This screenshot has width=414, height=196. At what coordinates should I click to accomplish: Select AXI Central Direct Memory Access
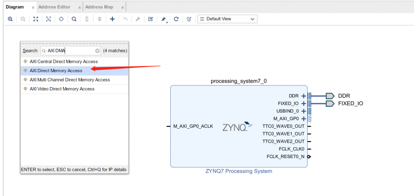[x=74, y=62]
